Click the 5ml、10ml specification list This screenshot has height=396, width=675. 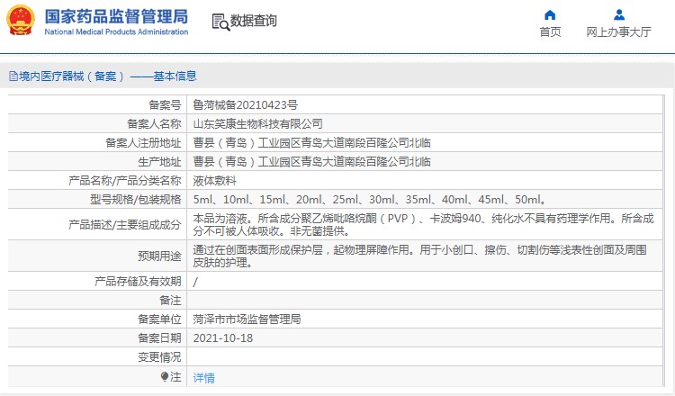pyautogui.click(x=370, y=199)
